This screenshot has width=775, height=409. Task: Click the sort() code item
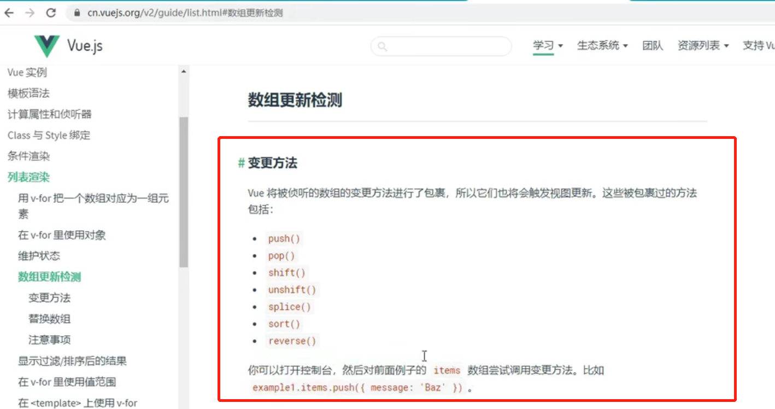284,324
